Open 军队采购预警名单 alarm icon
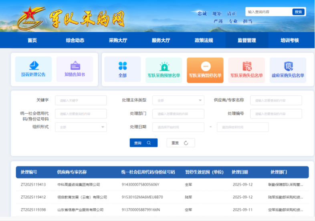 point(164,66)
